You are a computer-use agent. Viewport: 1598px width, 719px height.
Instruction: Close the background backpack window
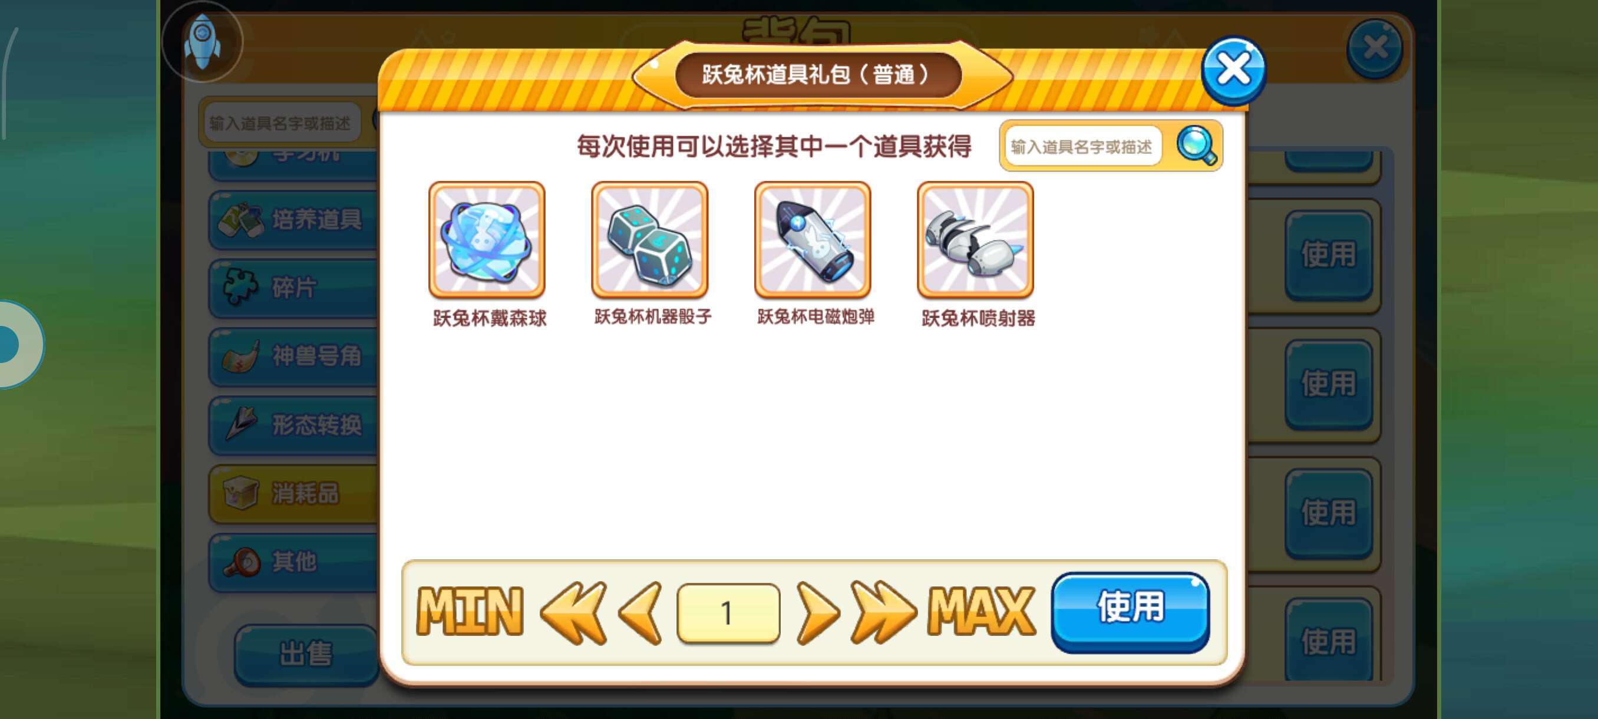pyautogui.click(x=1375, y=48)
